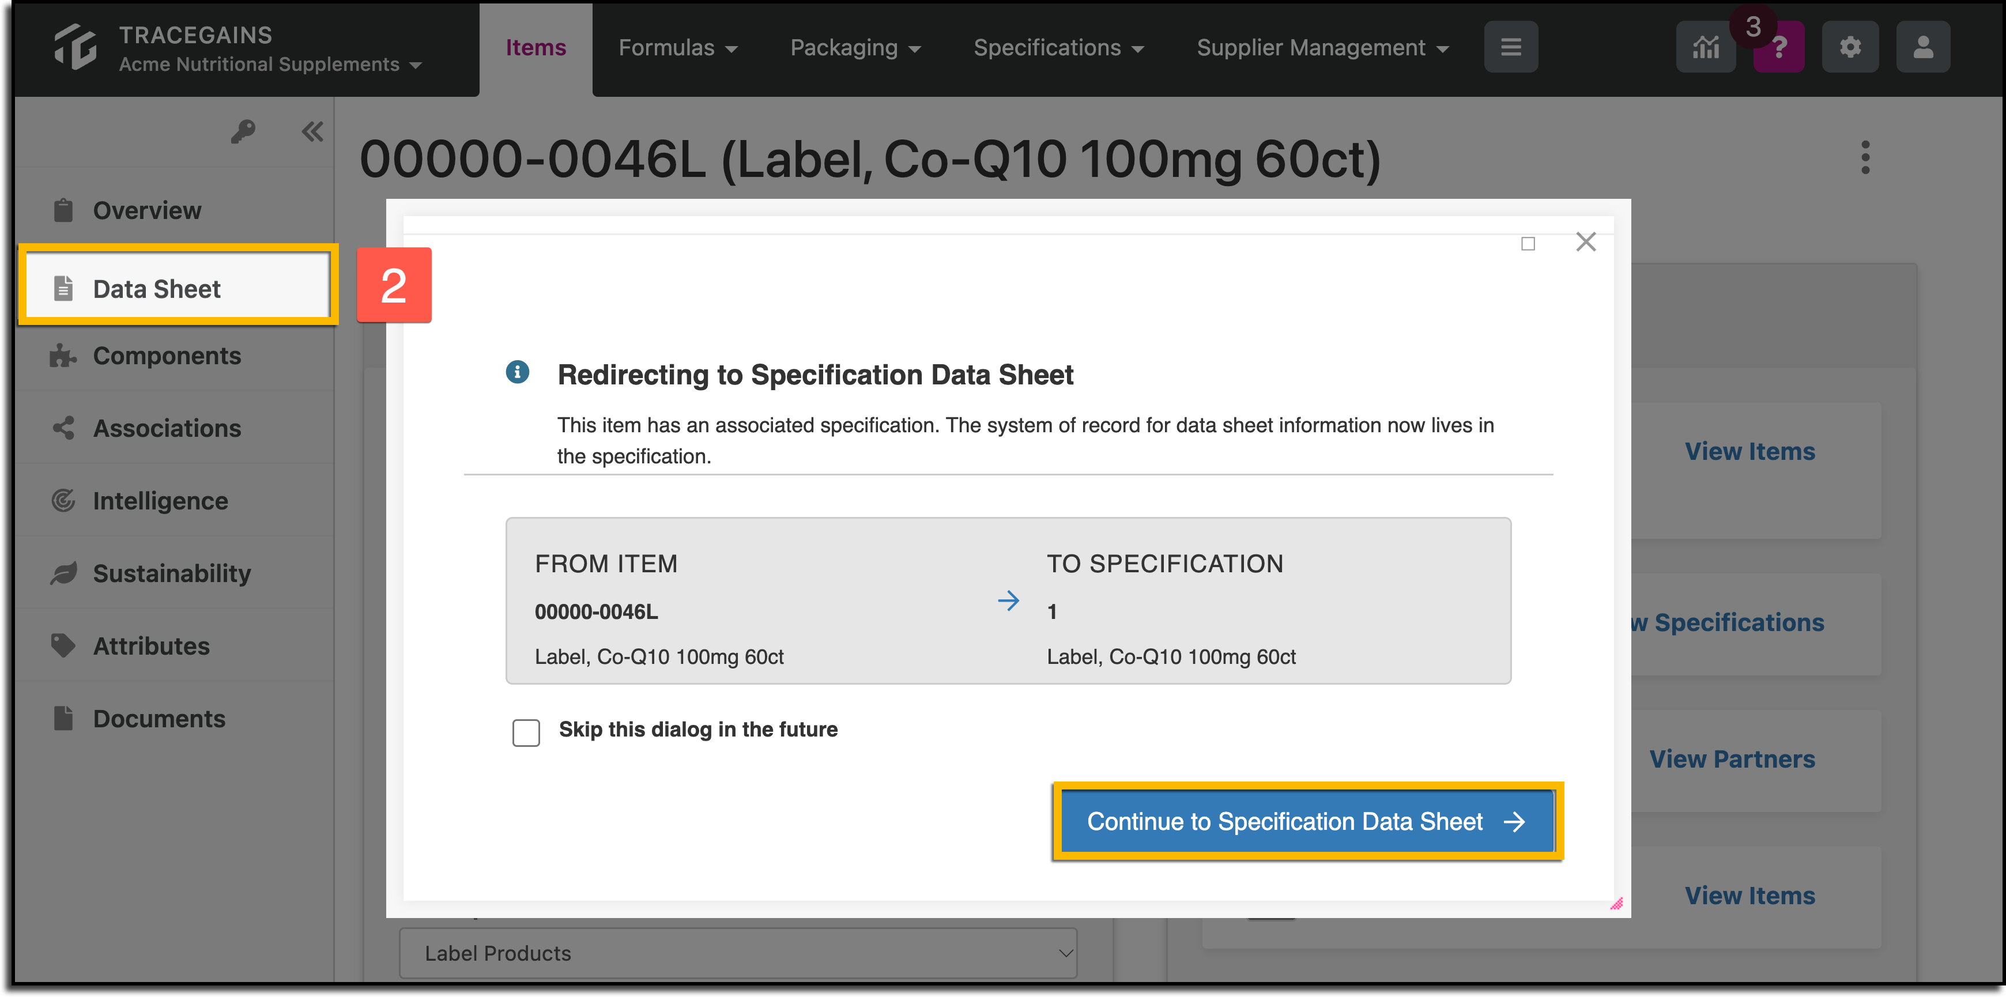Click Continue to Specification Data Sheet
This screenshot has height=997, width=2006.
(x=1307, y=821)
